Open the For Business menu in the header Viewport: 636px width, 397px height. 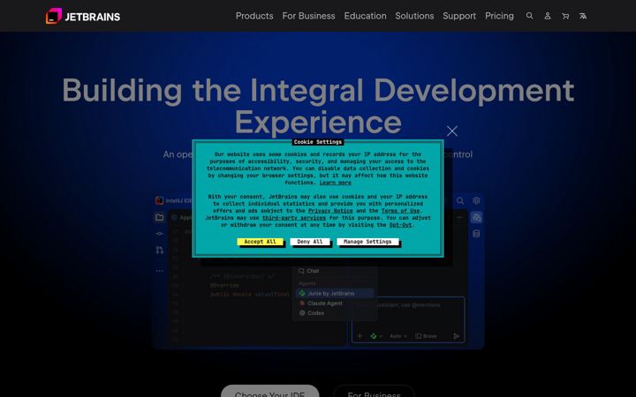coord(308,16)
